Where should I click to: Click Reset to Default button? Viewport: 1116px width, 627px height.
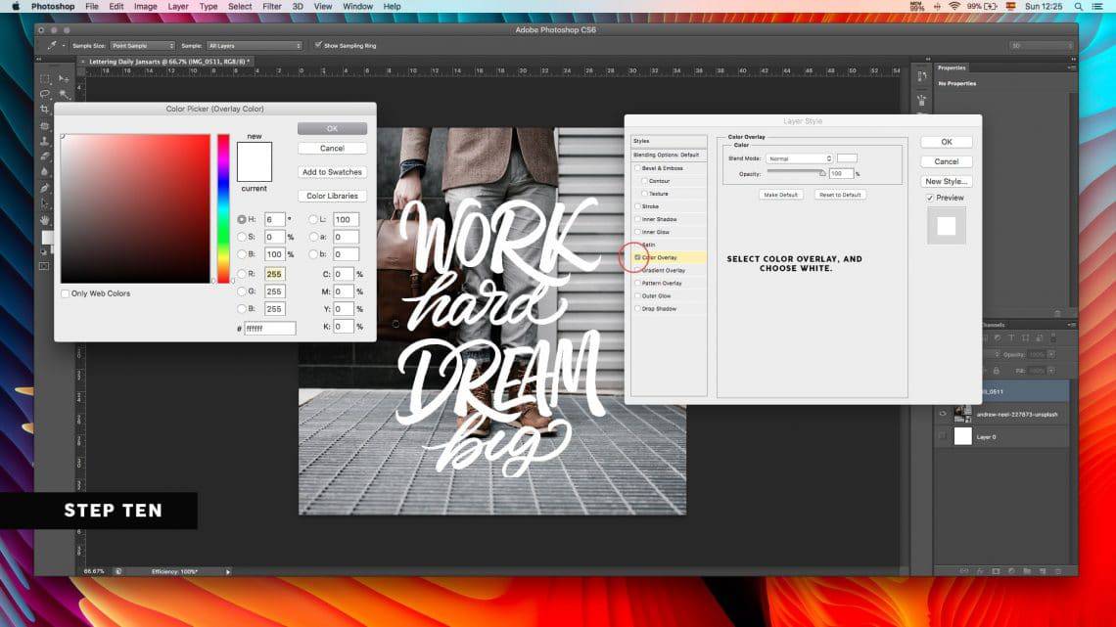coord(841,195)
